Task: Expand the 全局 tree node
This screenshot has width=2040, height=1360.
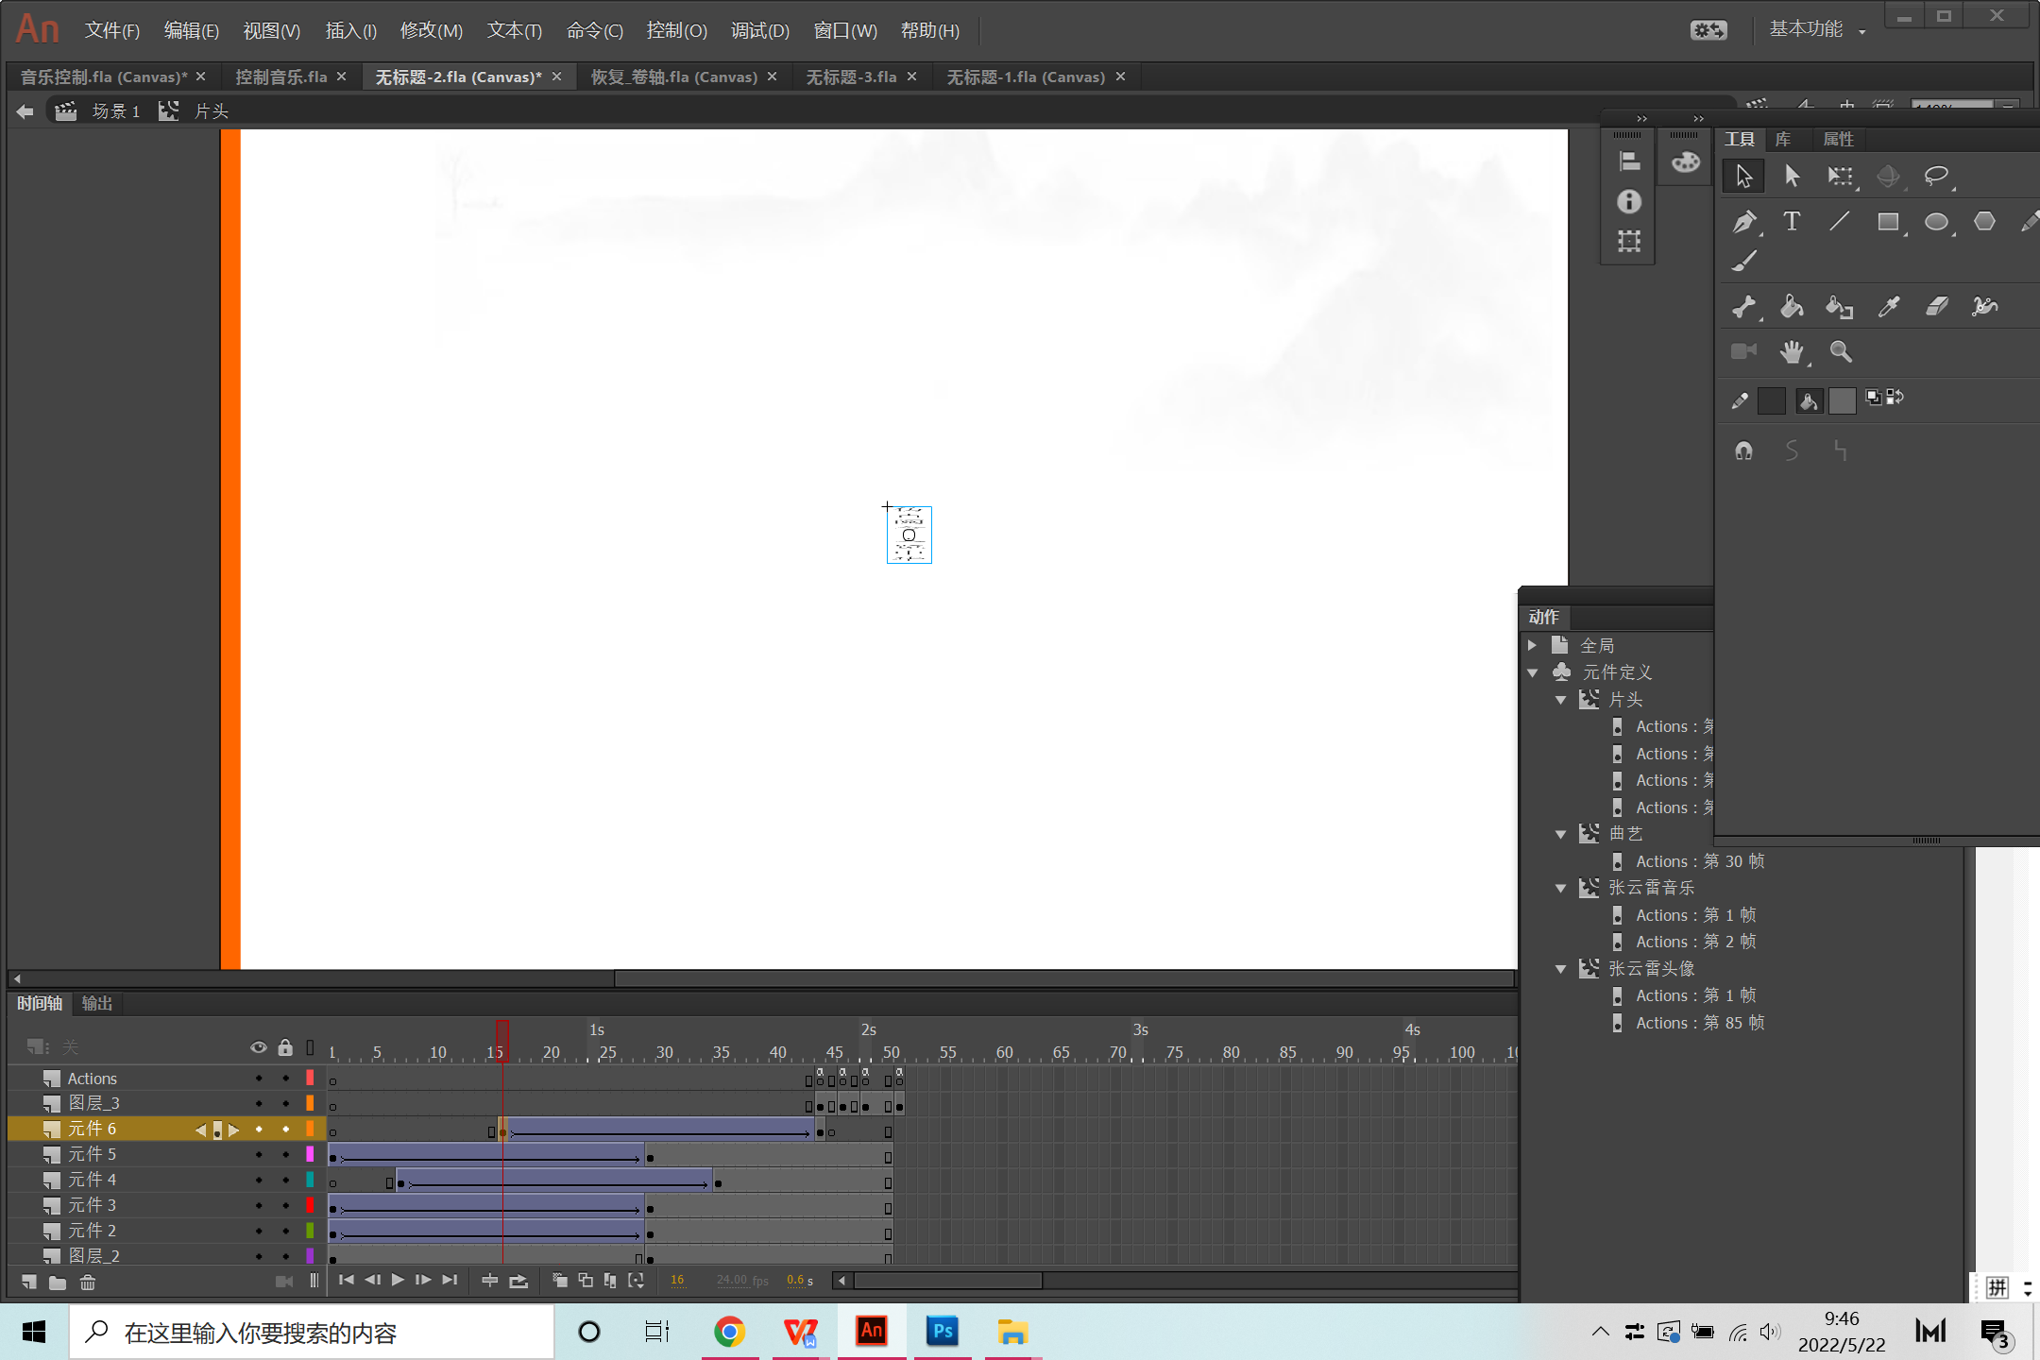Action: 1533,645
